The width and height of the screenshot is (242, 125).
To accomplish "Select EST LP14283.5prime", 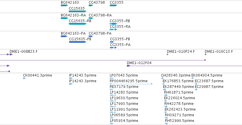I will pos(113,95).
